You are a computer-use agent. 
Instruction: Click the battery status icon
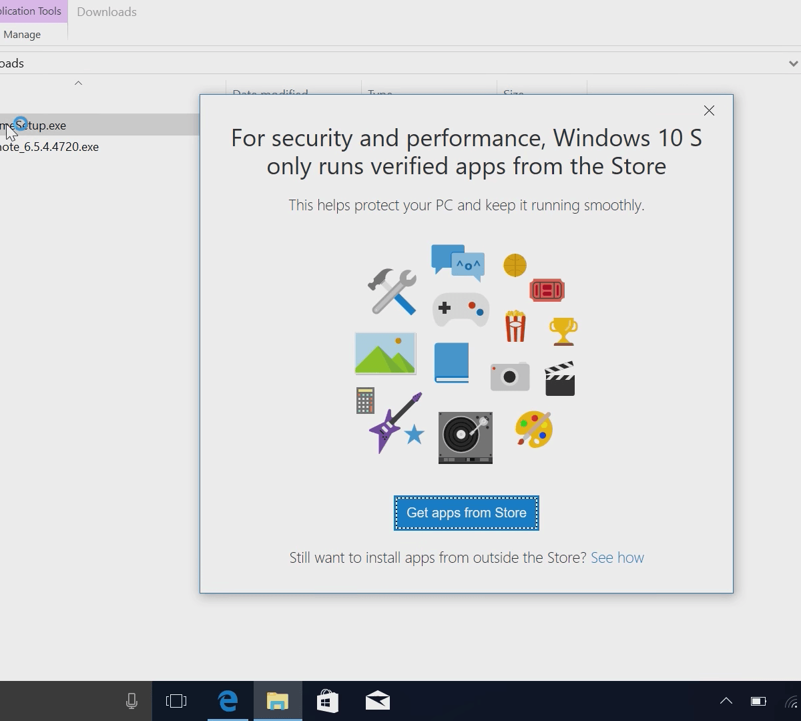tap(758, 701)
